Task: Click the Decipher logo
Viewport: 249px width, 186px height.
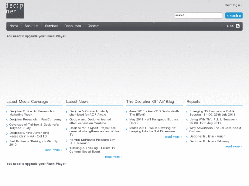Action: click(15, 11)
